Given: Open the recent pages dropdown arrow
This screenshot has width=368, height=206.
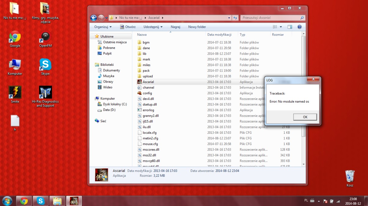Looking at the screenshot, I should [x=106, y=18].
